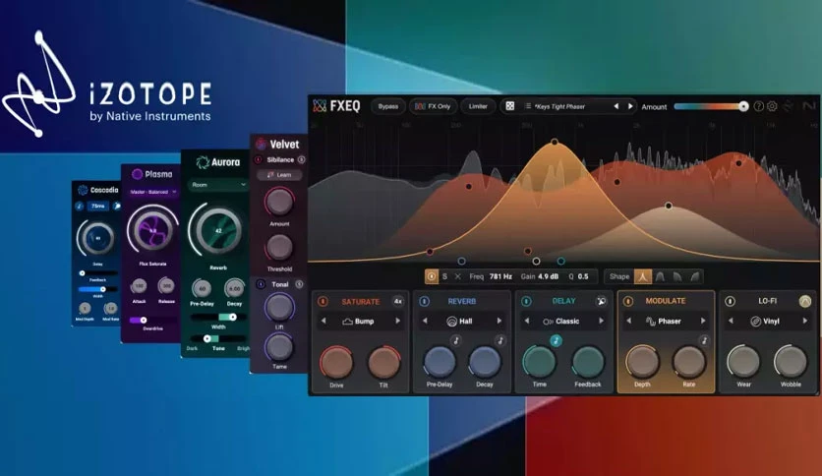Select the second Shape icon in FXEQ
Viewport: 822px width, 476px height.
(660, 276)
